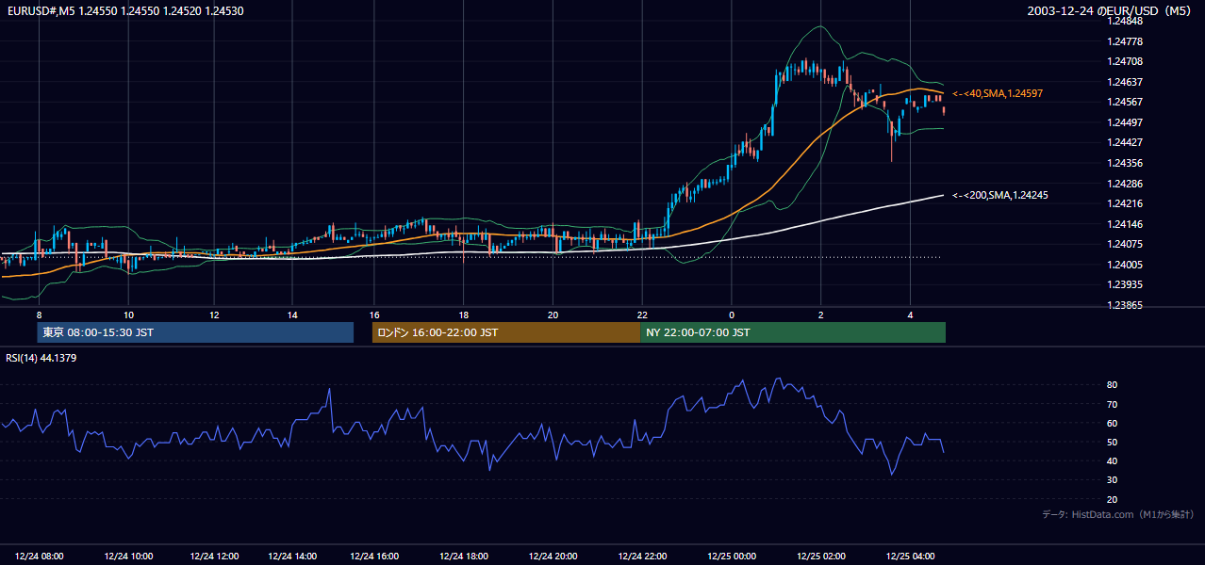Click the 12/24 18:00 time label
This screenshot has height=565, width=1205.
pos(463,556)
